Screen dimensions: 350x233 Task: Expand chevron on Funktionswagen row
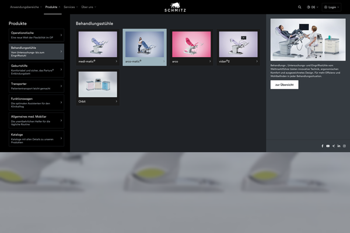[x=61, y=103]
